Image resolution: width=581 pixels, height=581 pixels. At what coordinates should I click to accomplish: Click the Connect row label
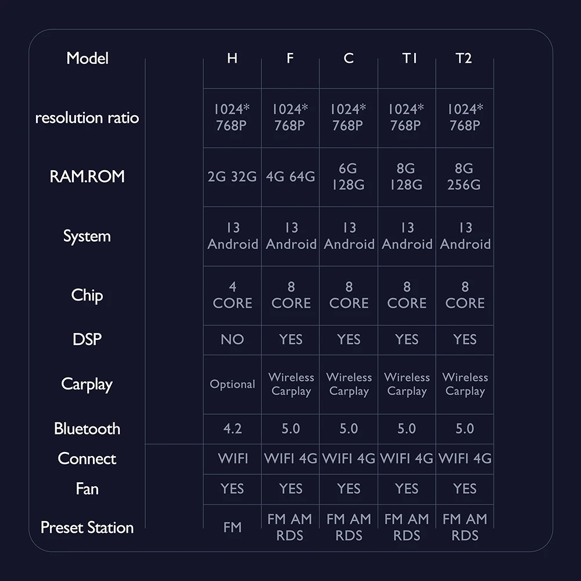click(87, 458)
